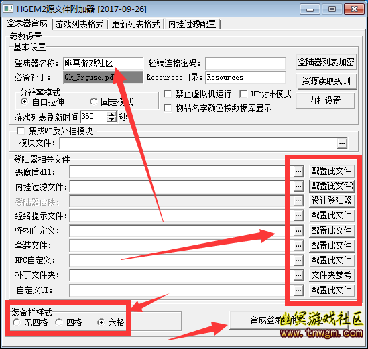The image size is (368, 349).
Task: Check 集成MD反外挂模块 option
Action: pyautogui.click(x=21, y=131)
